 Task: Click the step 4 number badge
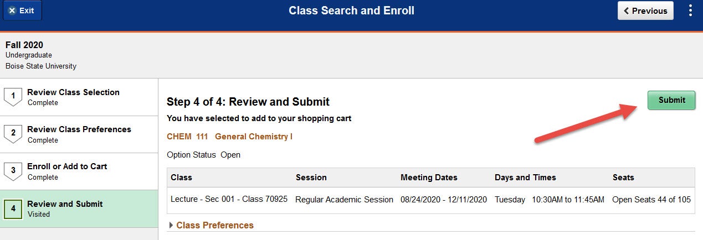pos(13,208)
